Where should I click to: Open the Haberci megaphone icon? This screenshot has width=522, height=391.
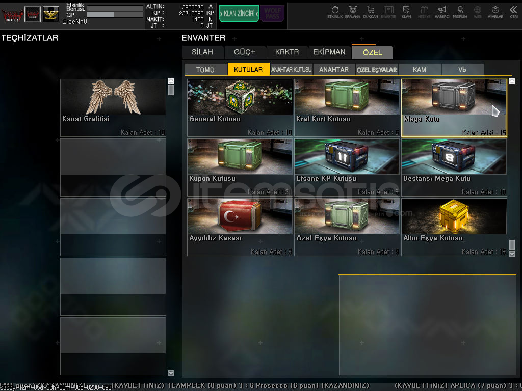tap(442, 11)
